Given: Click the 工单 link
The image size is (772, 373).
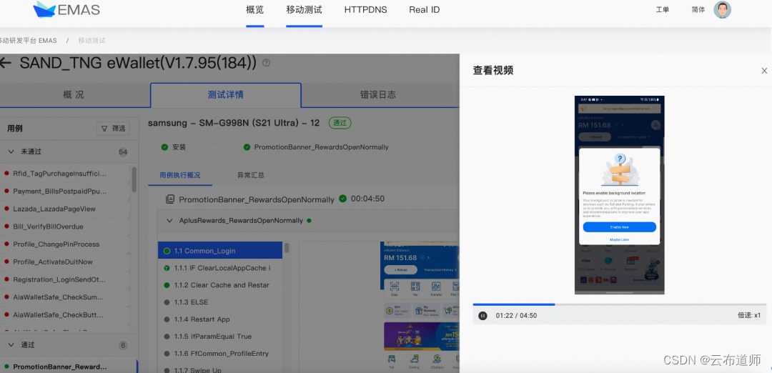Looking at the screenshot, I should [x=663, y=10].
